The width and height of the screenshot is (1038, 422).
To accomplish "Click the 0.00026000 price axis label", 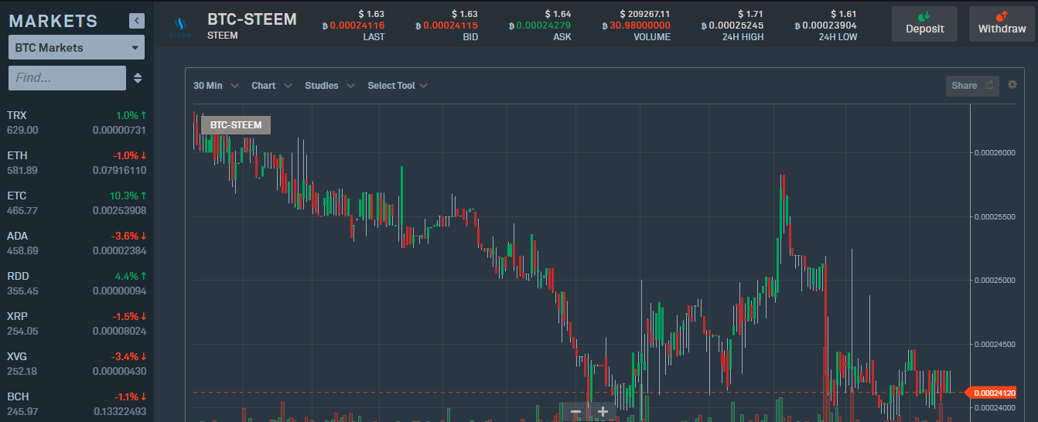I will coord(993,153).
